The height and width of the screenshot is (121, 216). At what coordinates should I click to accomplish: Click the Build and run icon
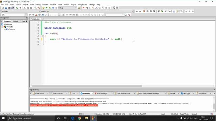tap(50, 8)
